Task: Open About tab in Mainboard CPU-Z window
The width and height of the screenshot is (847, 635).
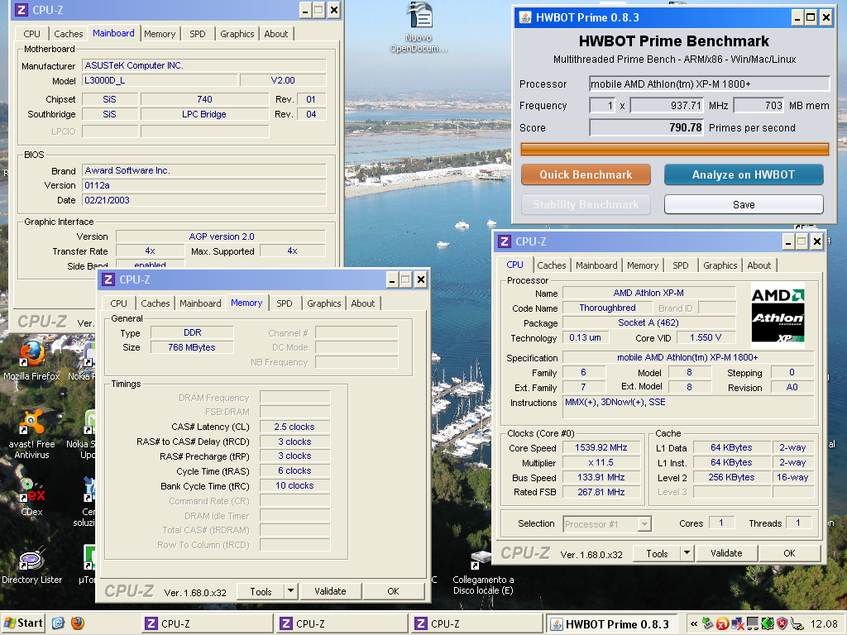Action: point(276,33)
